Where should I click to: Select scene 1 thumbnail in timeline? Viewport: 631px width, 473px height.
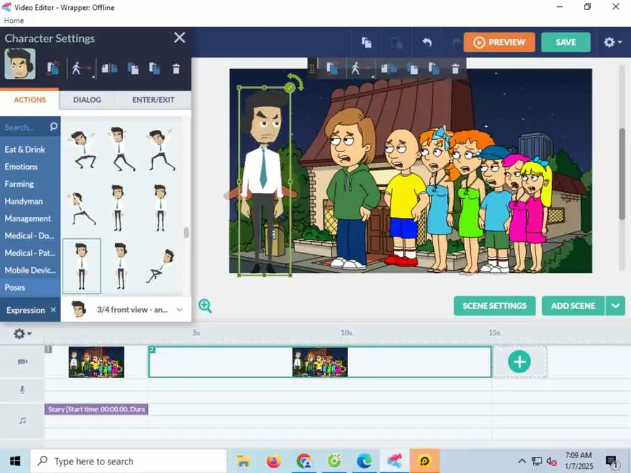pyautogui.click(x=96, y=362)
